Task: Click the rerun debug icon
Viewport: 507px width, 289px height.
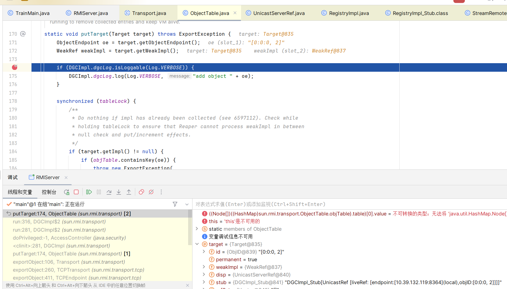Action: [x=66, y=192]
